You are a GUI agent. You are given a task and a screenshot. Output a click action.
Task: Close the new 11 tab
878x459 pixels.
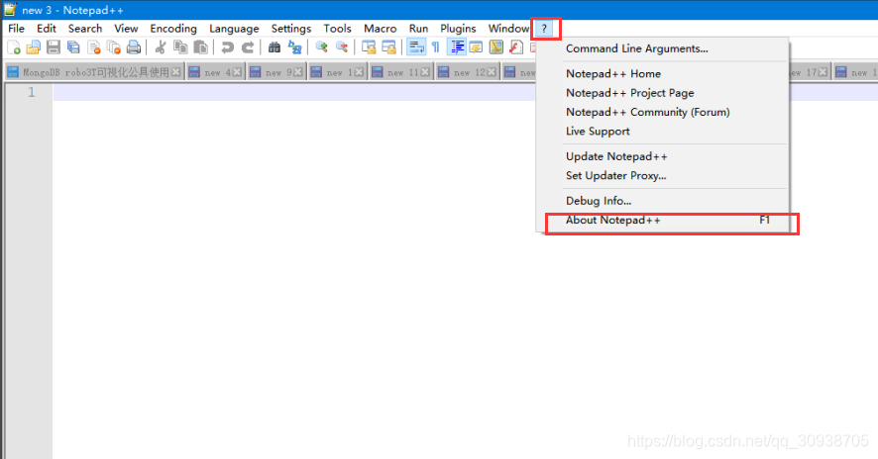tap(425, 72)
